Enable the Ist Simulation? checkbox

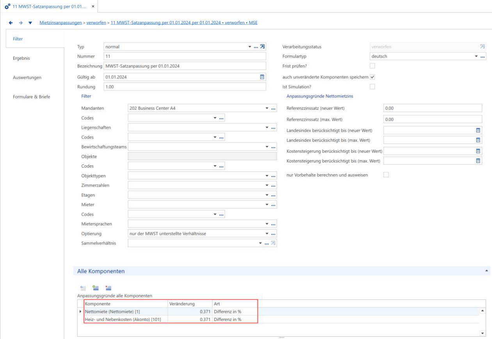coord(372,87)
